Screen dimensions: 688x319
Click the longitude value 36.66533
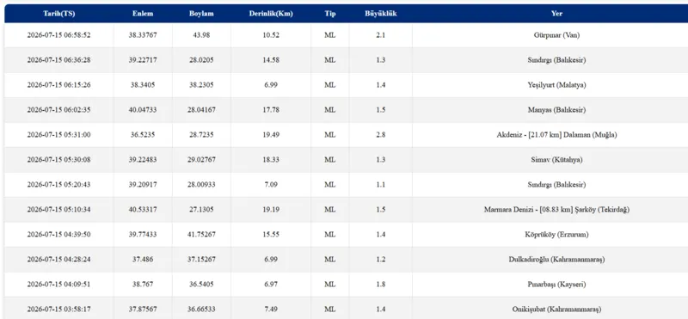[x=201, y=310]
